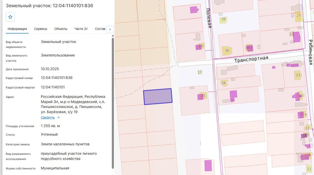Select the highlighted purple parcel on the map
This screenshot has width=314, height=175.
158,97
